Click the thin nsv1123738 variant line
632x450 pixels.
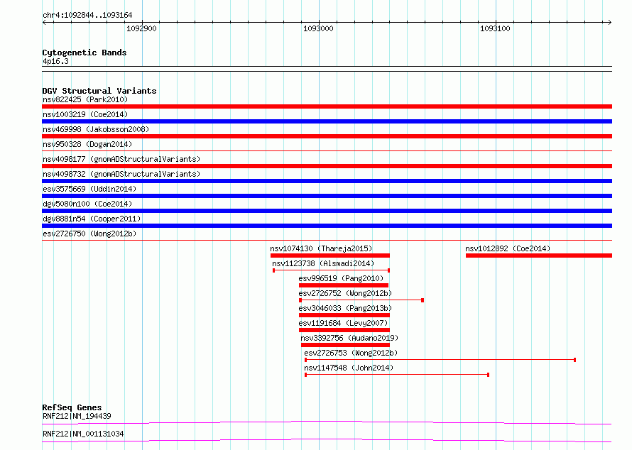(x=332, y=270)
